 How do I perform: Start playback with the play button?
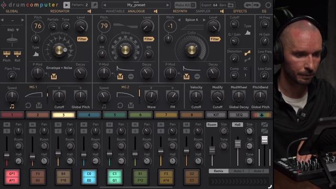67,5
